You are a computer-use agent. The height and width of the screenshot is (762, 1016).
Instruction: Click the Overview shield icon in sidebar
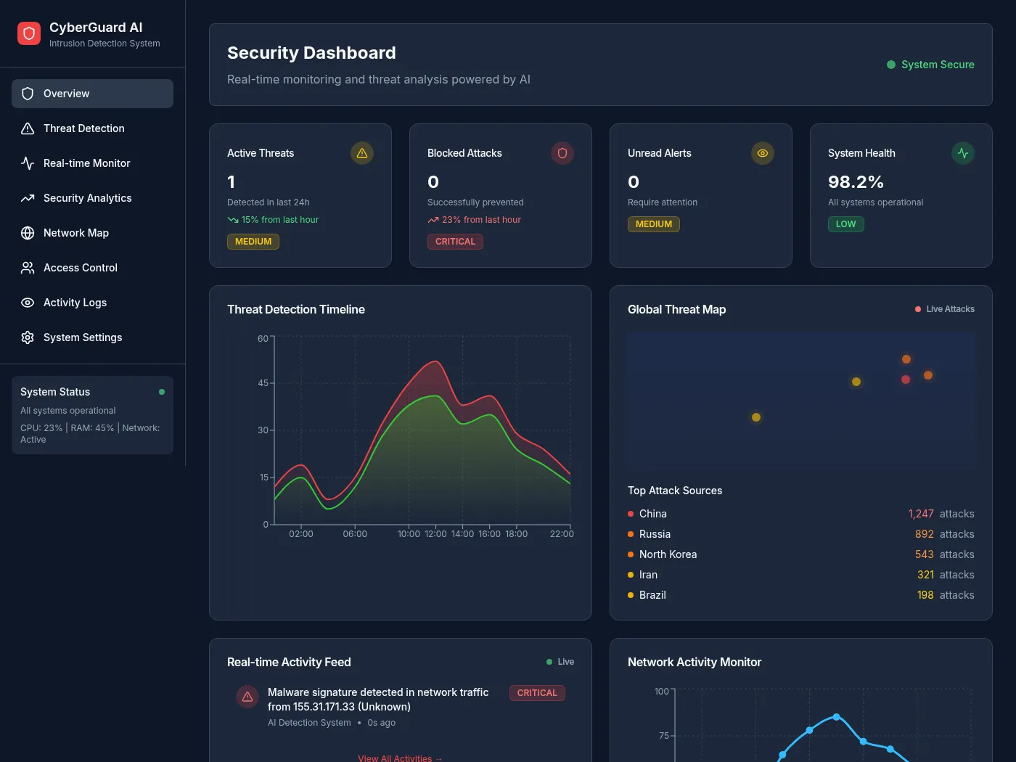coord(28,94)
